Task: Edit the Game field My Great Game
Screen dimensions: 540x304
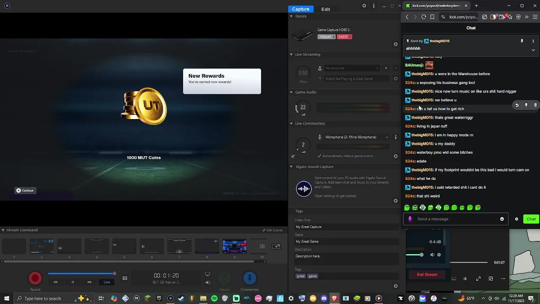Action: 347,242
